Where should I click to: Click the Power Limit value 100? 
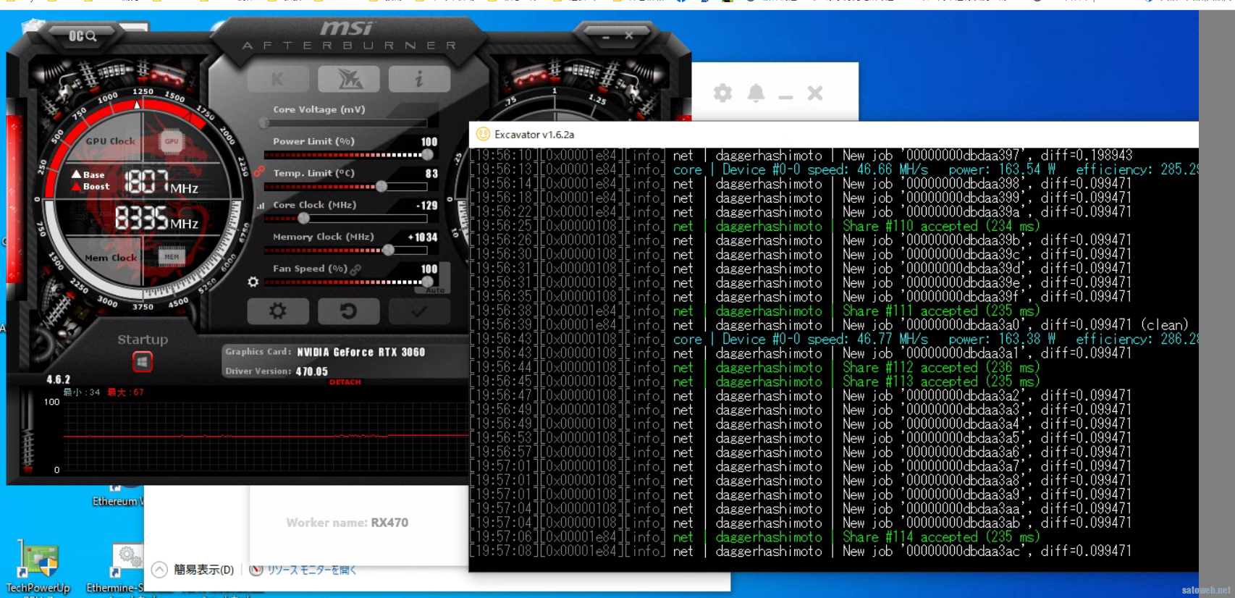(x=429, y=142)
